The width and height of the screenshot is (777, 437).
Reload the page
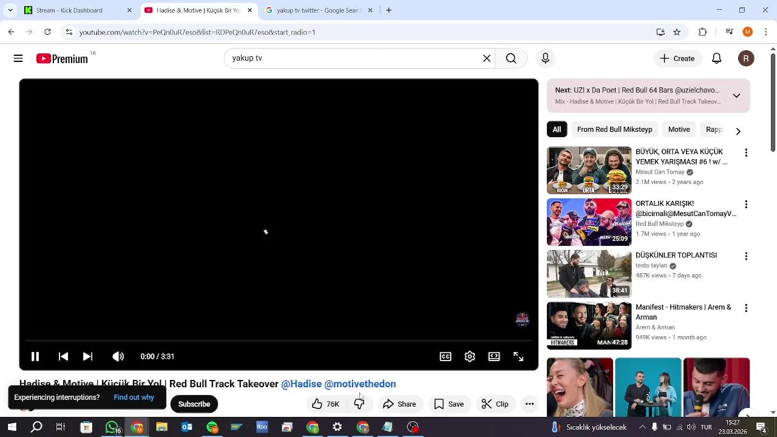pos(47,32)
